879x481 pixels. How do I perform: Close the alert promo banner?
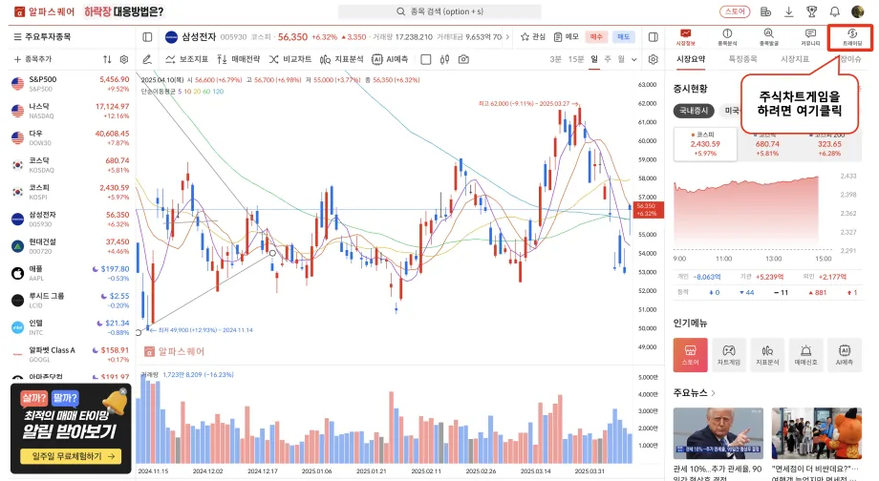click(x=123, y=391)
